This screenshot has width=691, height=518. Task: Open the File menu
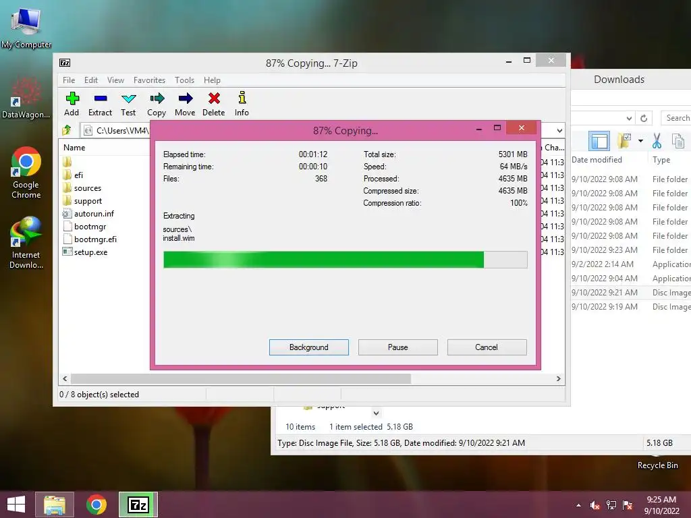pos(69,80)
